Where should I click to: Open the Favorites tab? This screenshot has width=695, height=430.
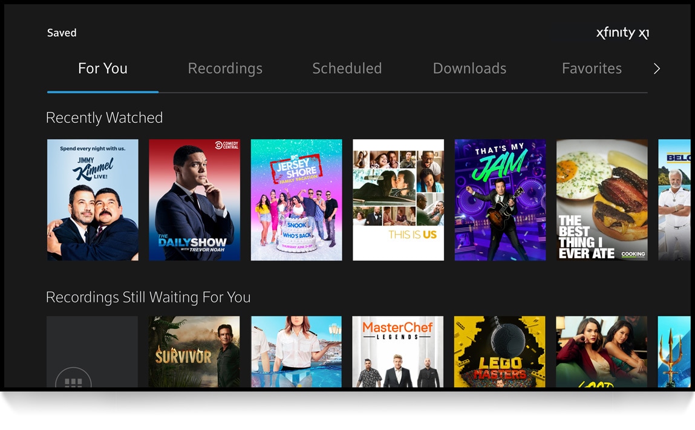[x=592, y=68]
